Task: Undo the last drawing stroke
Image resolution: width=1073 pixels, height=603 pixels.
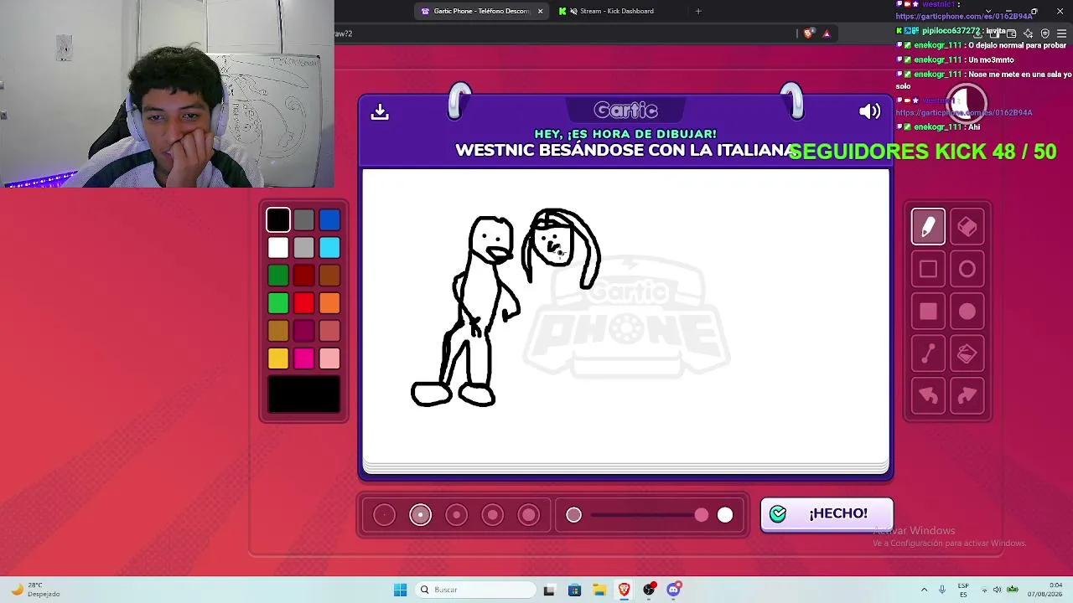Action: (928, 396)
